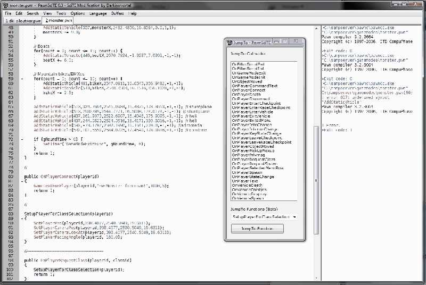
Task: Open the Language menu
Action: click(99, 12)
